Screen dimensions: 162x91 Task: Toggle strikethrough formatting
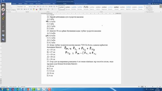(25, 9)
